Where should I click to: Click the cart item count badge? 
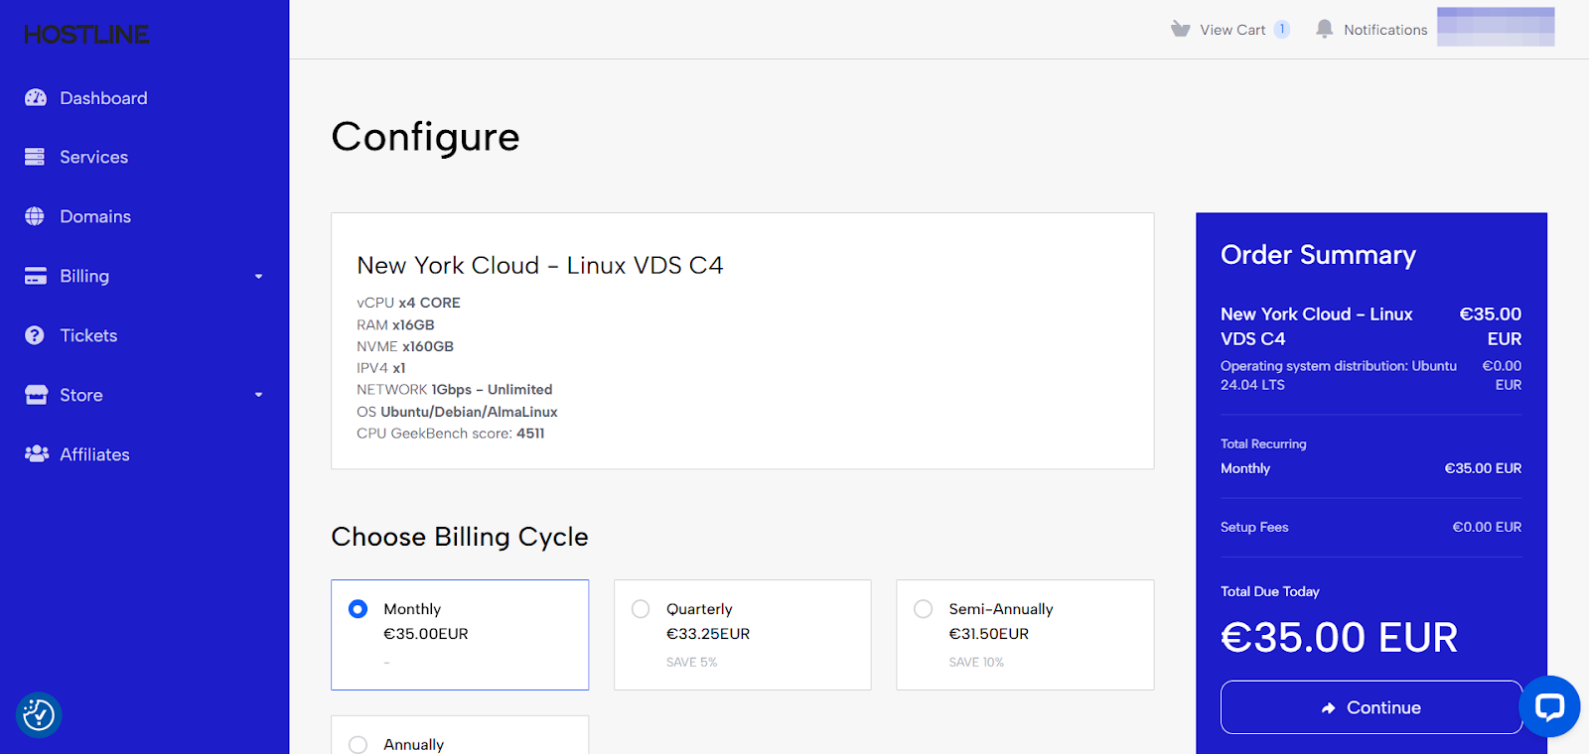click(1282, 29)
